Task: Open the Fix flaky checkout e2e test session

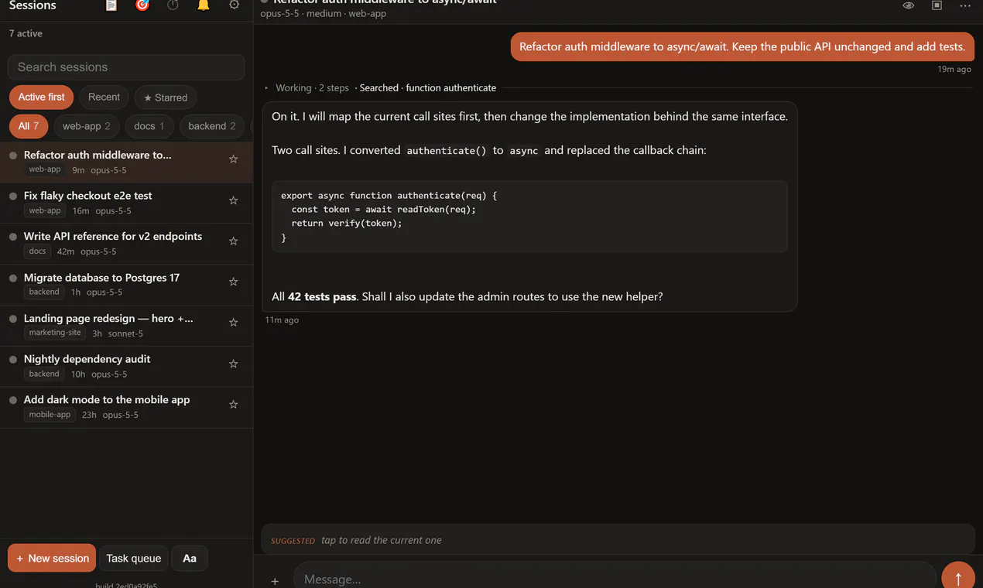Action: point(126,203)
